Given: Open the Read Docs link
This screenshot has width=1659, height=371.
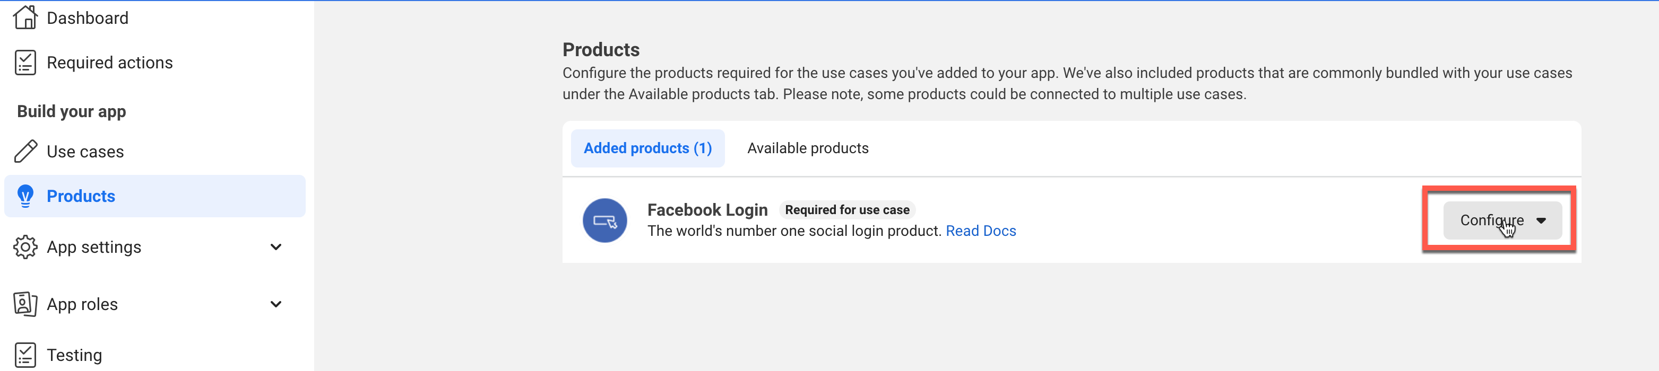Looking at the screenshot, I should pyautogui.click(x=980, y=231).
